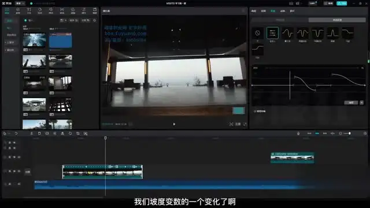
Task: Hide the main video track with eye icon
Action: (14, 171)
